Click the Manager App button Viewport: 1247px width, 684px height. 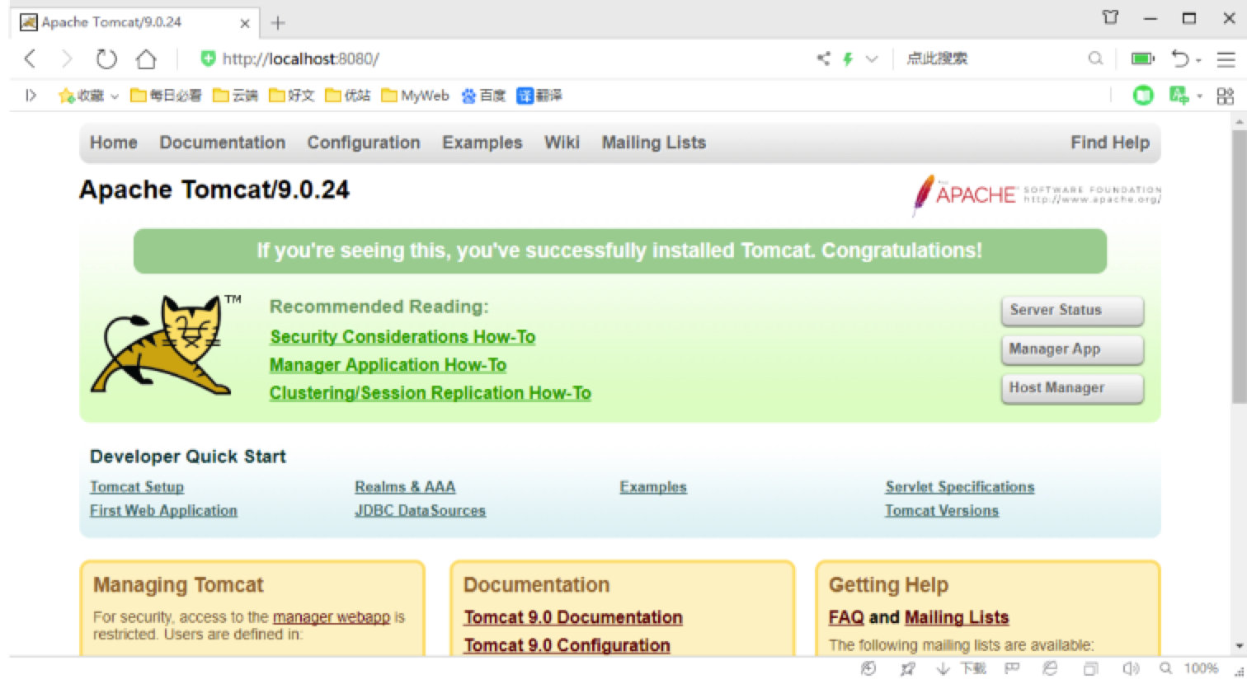click(1072, 349)
